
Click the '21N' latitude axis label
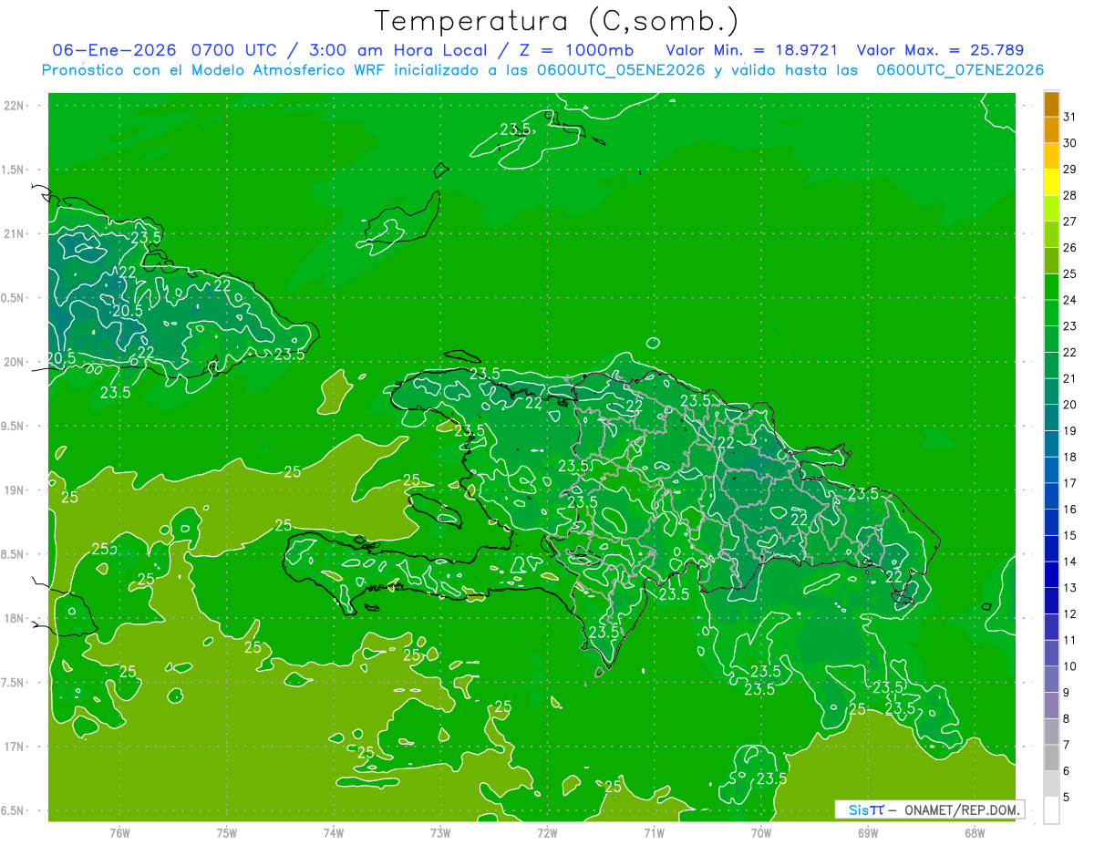pos(14,233)
